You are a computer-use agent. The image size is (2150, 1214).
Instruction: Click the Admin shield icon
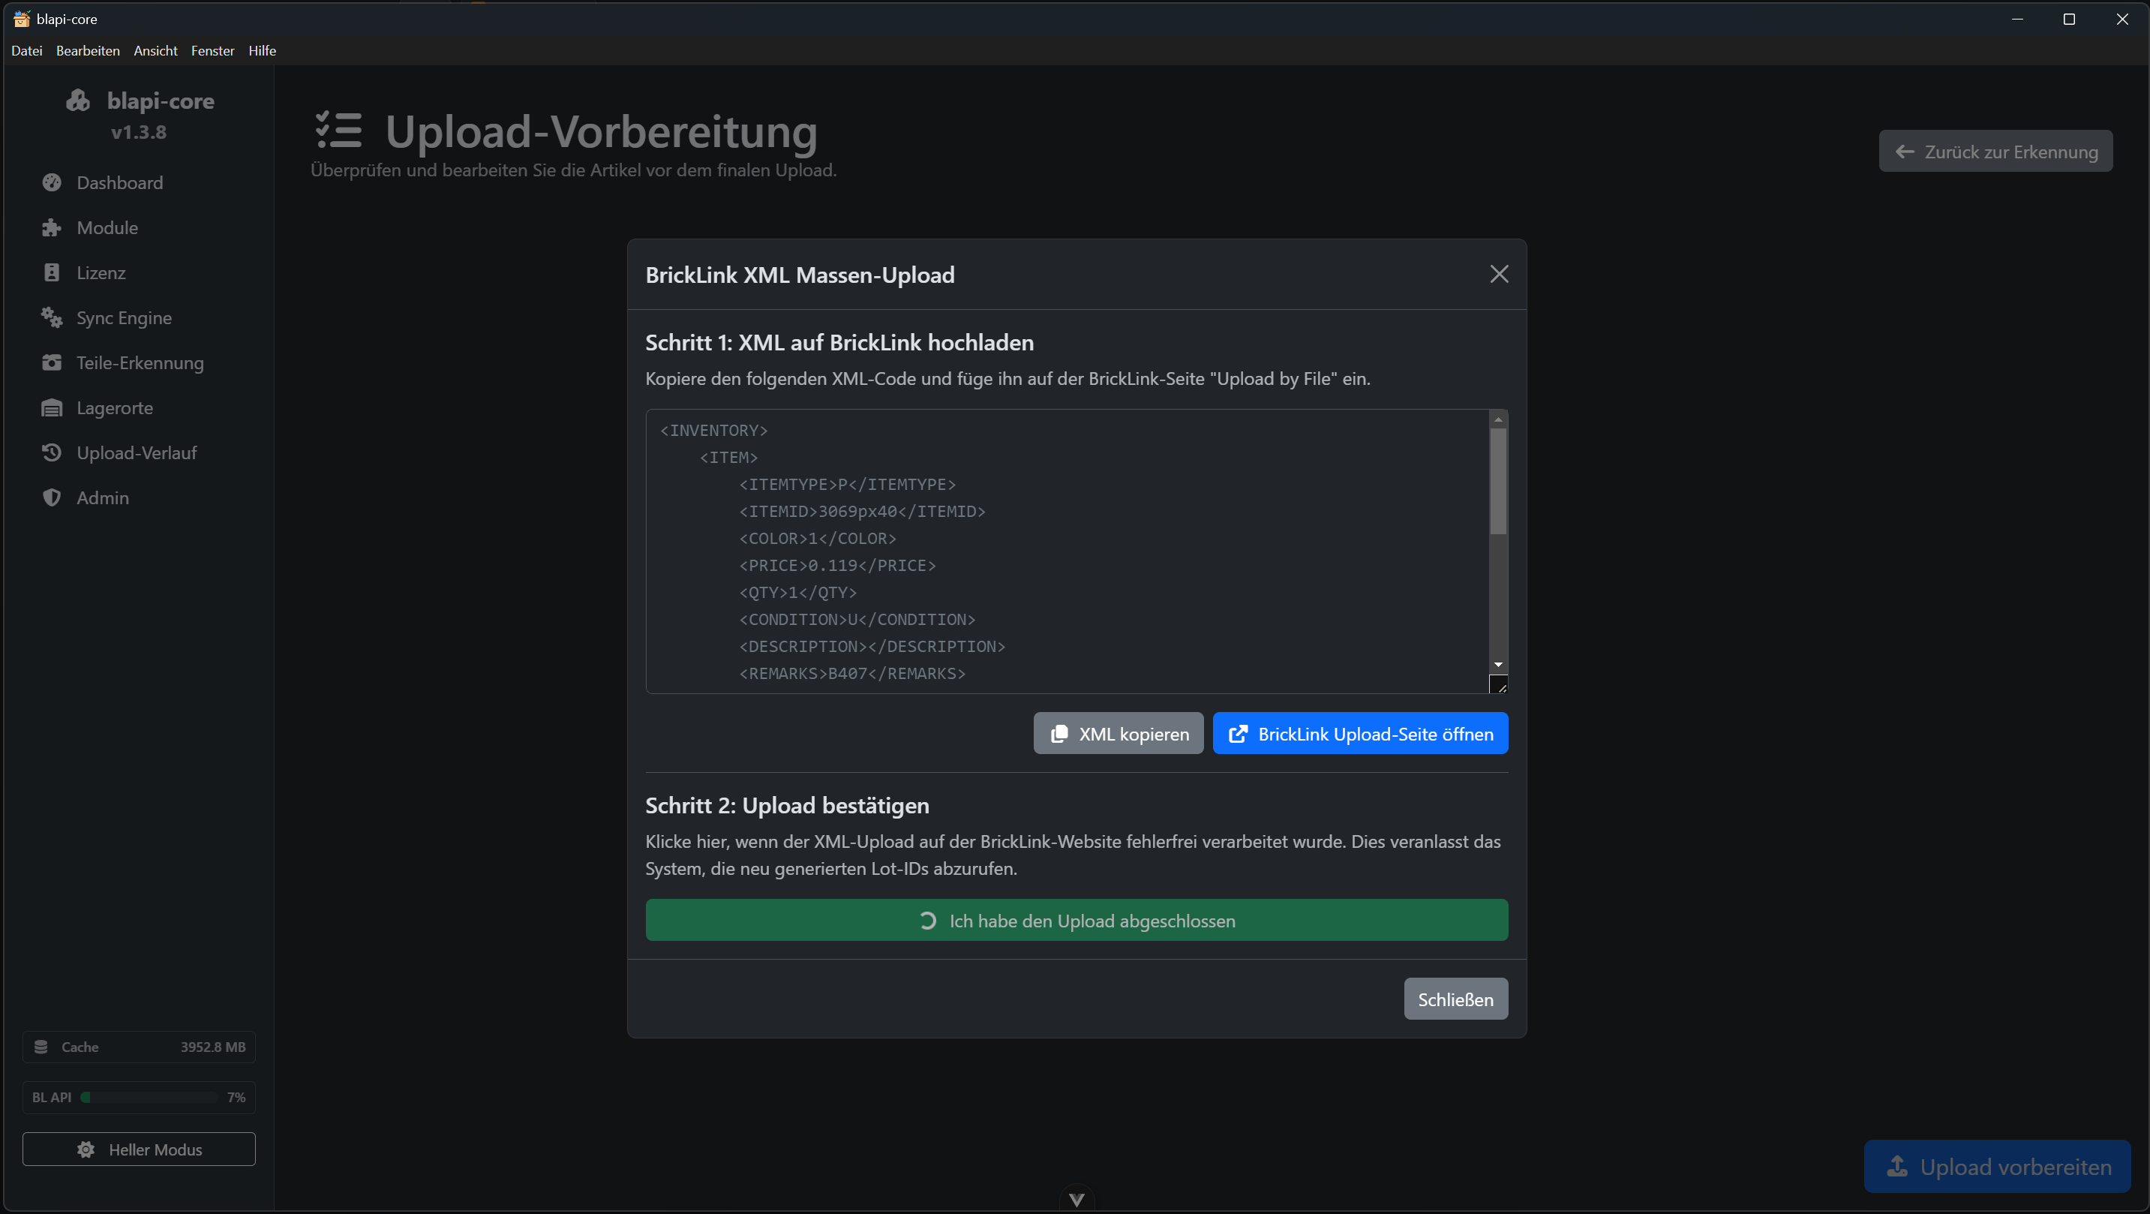pyautogui.click(x=52, y=497)
